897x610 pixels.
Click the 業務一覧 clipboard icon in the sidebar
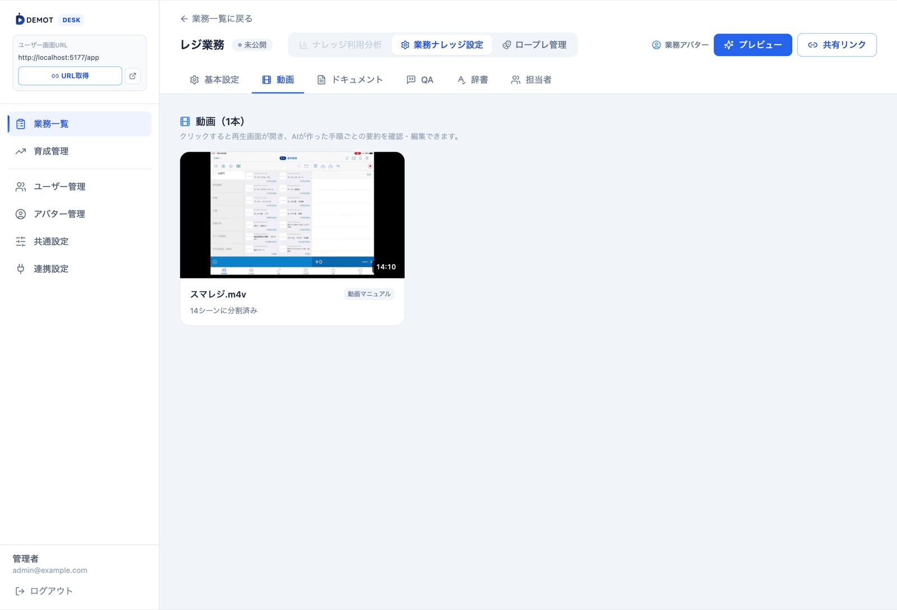21,124
